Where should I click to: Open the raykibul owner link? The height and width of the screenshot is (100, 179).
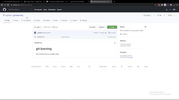(8, 15)
